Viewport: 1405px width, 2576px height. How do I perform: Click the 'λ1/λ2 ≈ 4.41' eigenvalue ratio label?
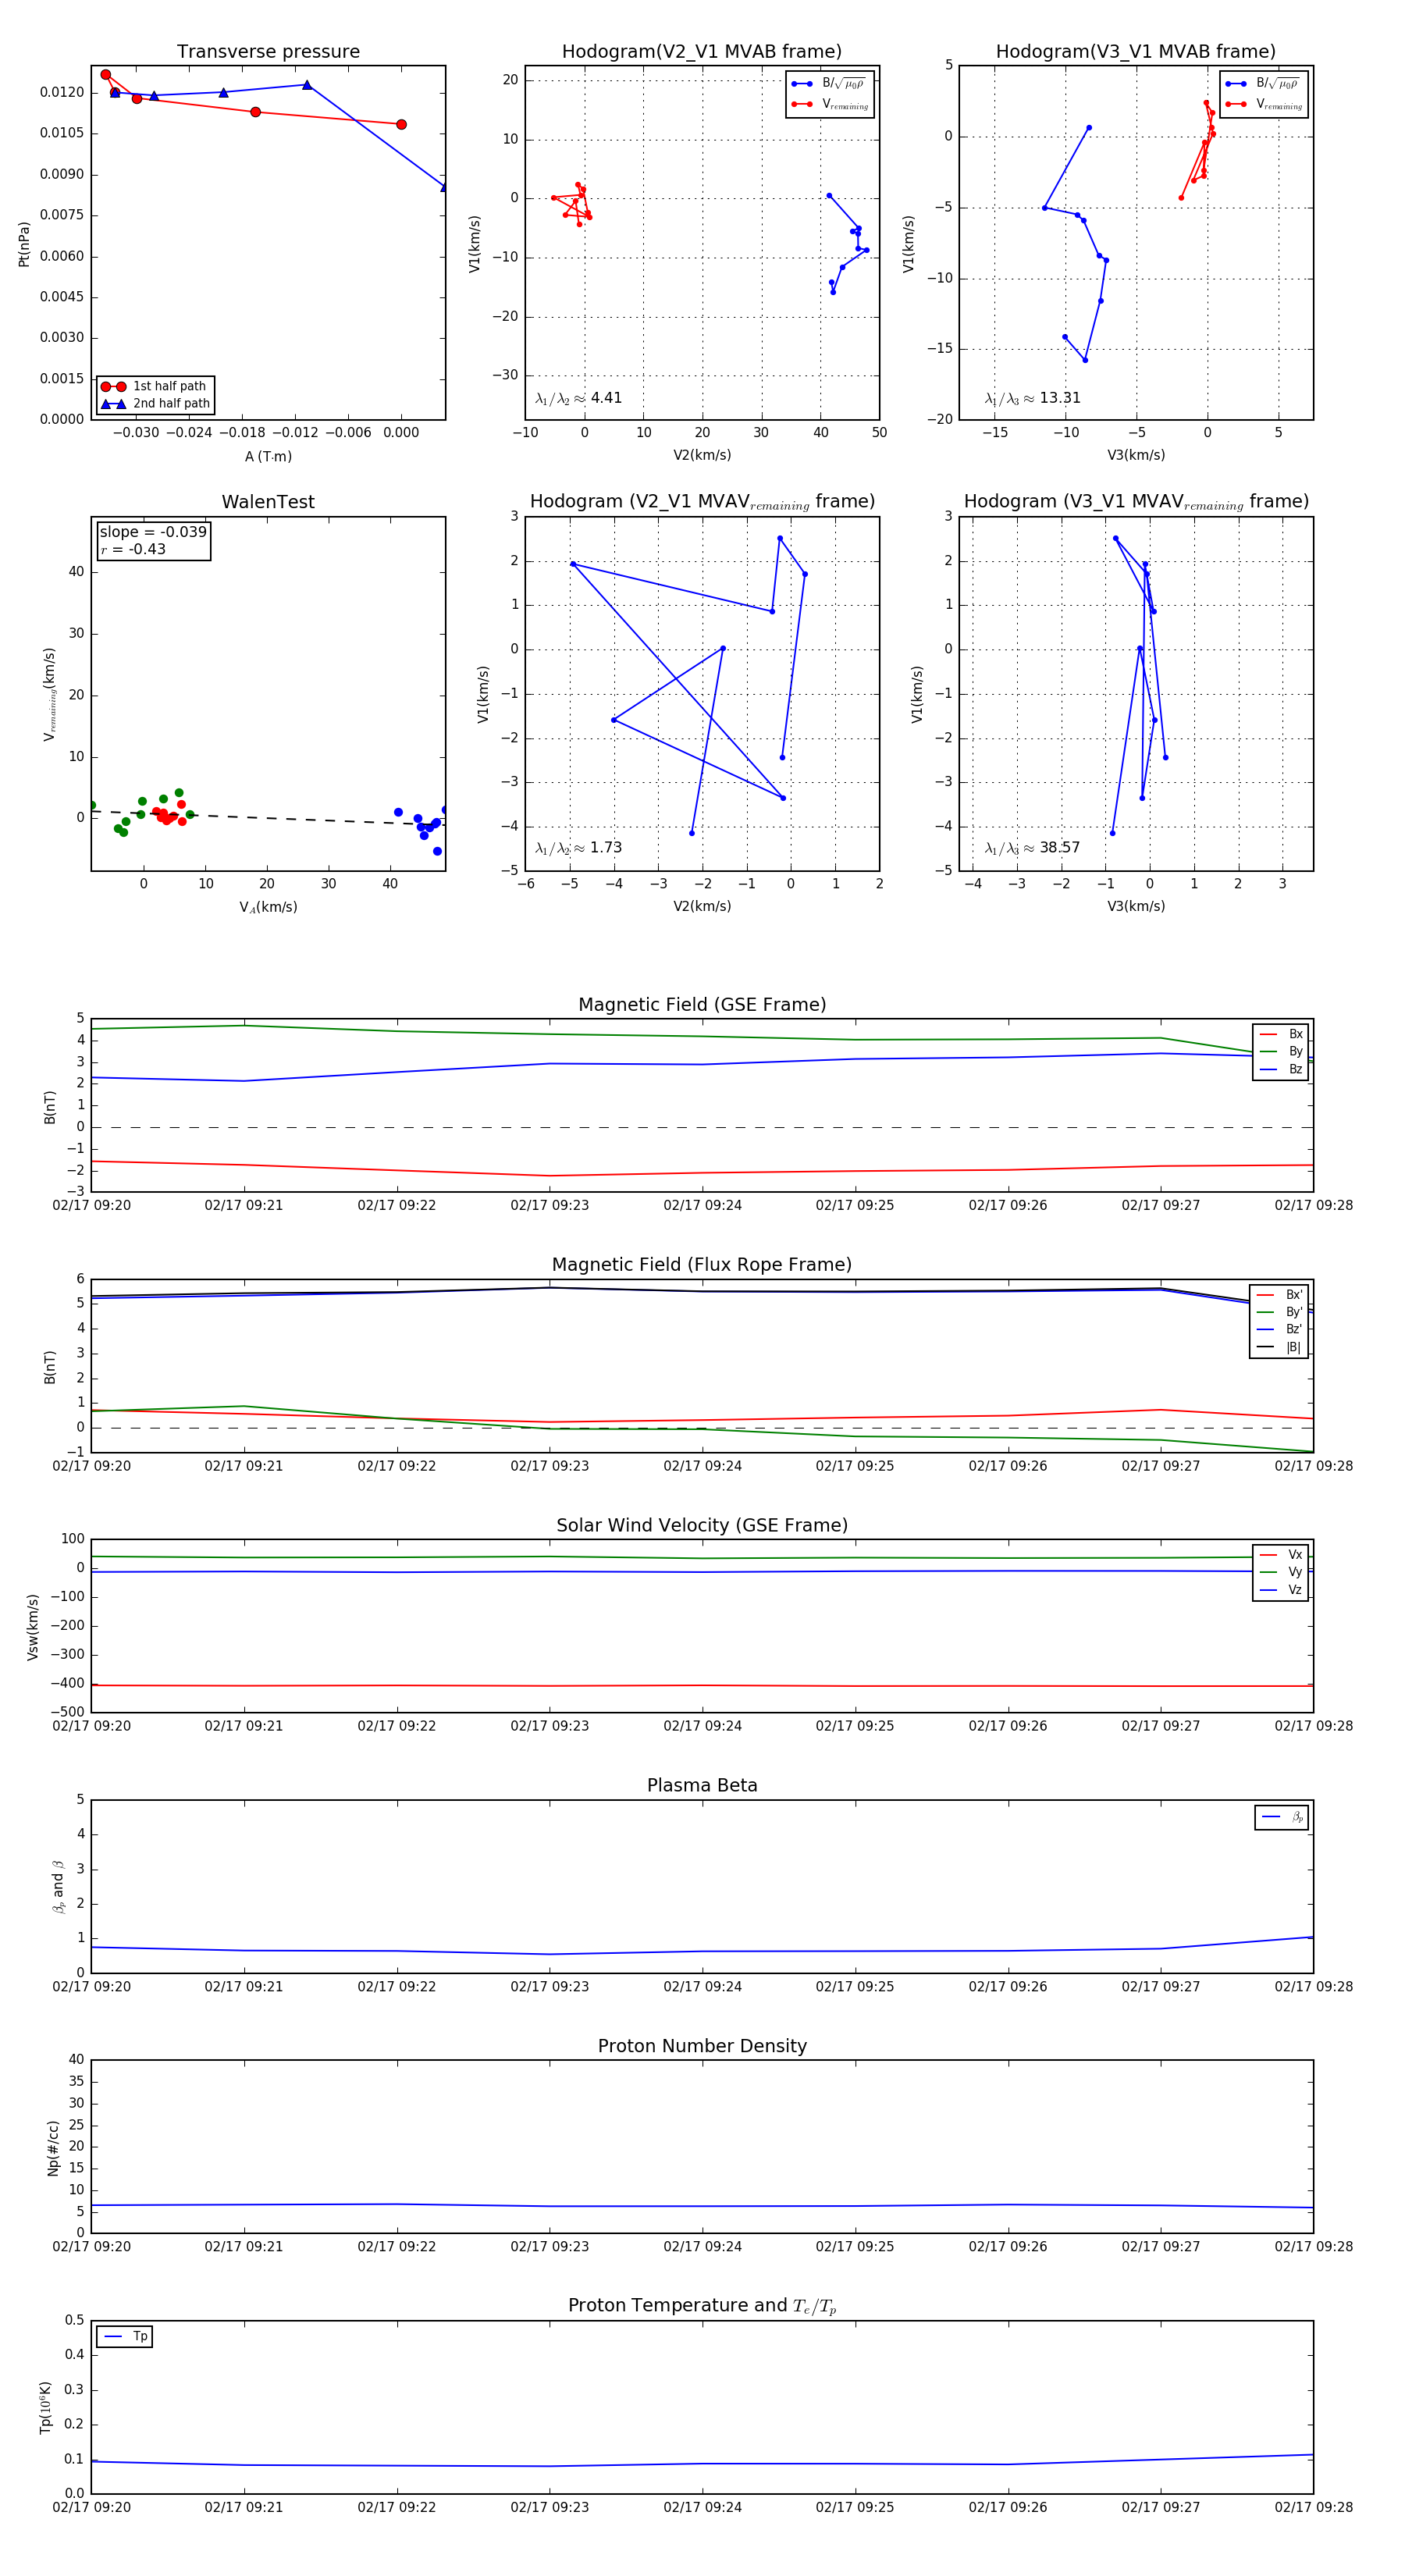tap(579, 398)
